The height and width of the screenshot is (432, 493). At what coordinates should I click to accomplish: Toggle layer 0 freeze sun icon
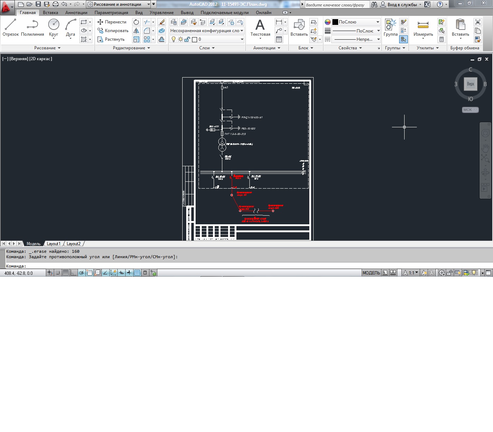pyautogui.click(x=180, y=39)
